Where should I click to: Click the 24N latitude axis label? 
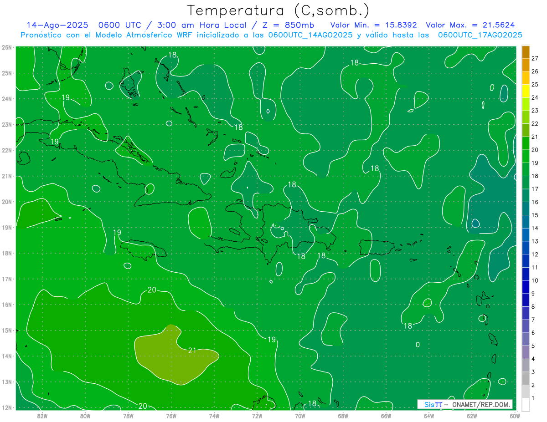(7, 99)
